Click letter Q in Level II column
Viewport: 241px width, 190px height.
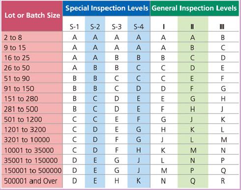tap(193, 181)
